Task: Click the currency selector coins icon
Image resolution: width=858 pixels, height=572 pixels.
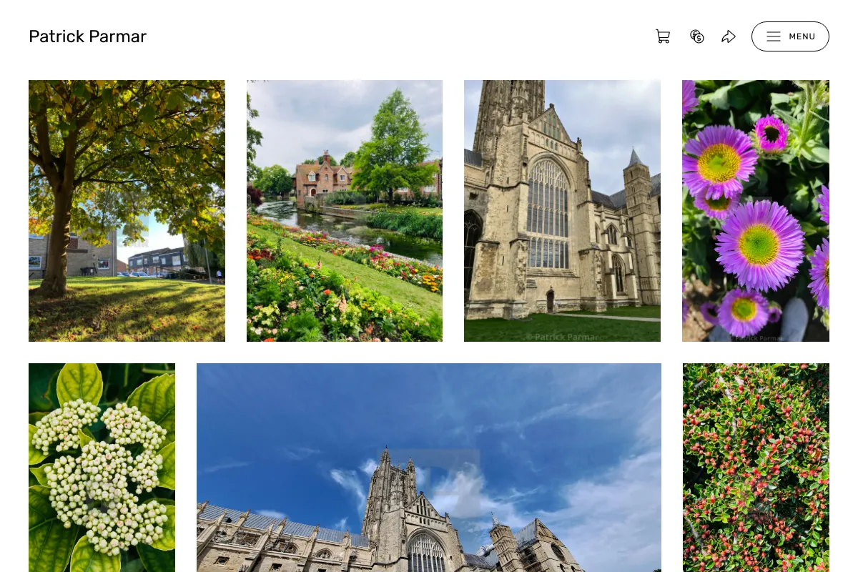Action: click(x=697, y=36)
